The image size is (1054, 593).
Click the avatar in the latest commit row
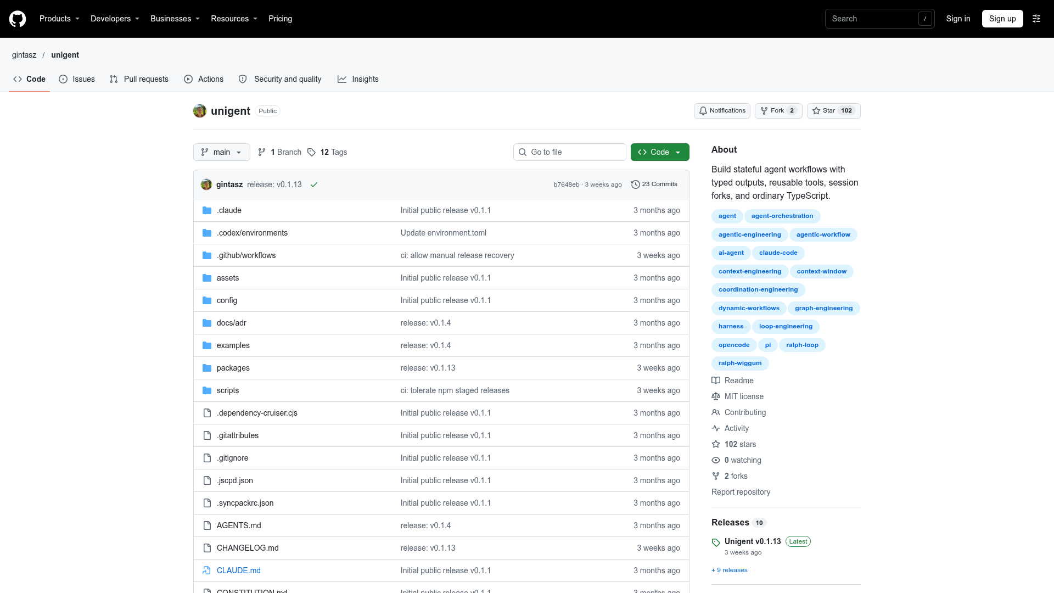point(206,184)
